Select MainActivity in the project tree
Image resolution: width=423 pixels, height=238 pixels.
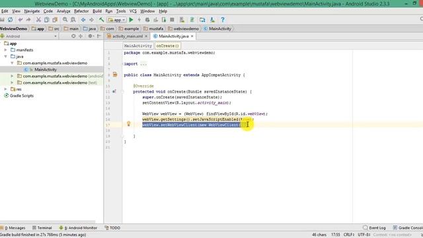tap(46, 69)
